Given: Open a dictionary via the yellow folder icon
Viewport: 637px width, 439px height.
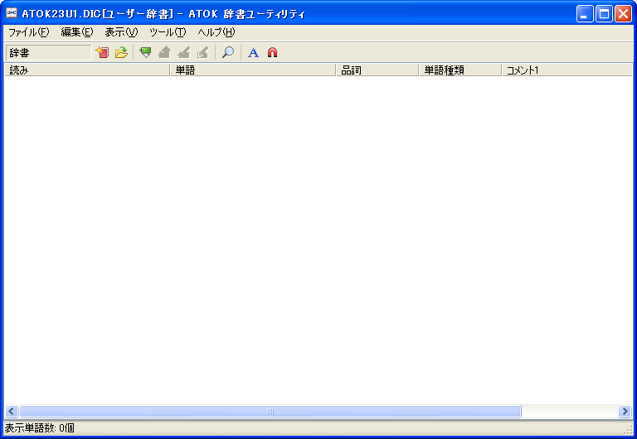Looking at the screenshot, I should pos(121,52).
